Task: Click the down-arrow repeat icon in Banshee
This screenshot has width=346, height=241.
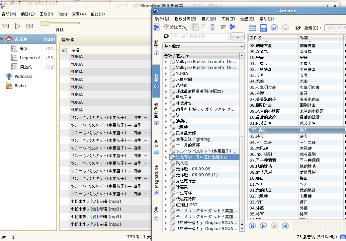Action: coord(13,237)
